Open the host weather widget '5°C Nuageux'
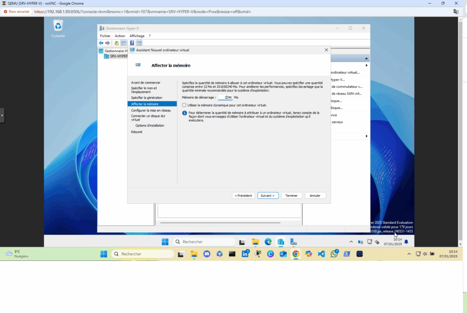This screenshot has height=313, width=467. (17, 254)
